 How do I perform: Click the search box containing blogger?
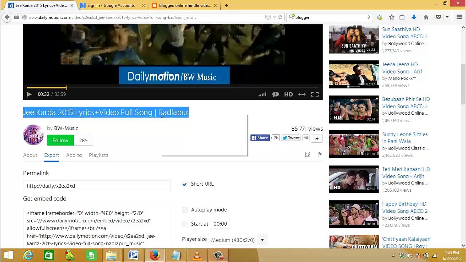click(x=329, y=17)
